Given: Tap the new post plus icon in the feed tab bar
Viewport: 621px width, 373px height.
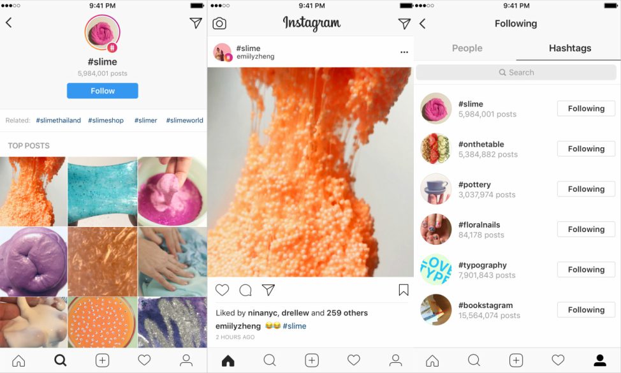Looking at the screenshot, I should 312,360.
